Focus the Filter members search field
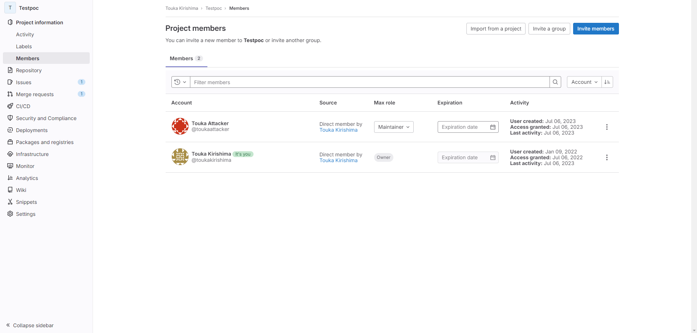This screenshot has width=697, height=333. coord(369,82)
